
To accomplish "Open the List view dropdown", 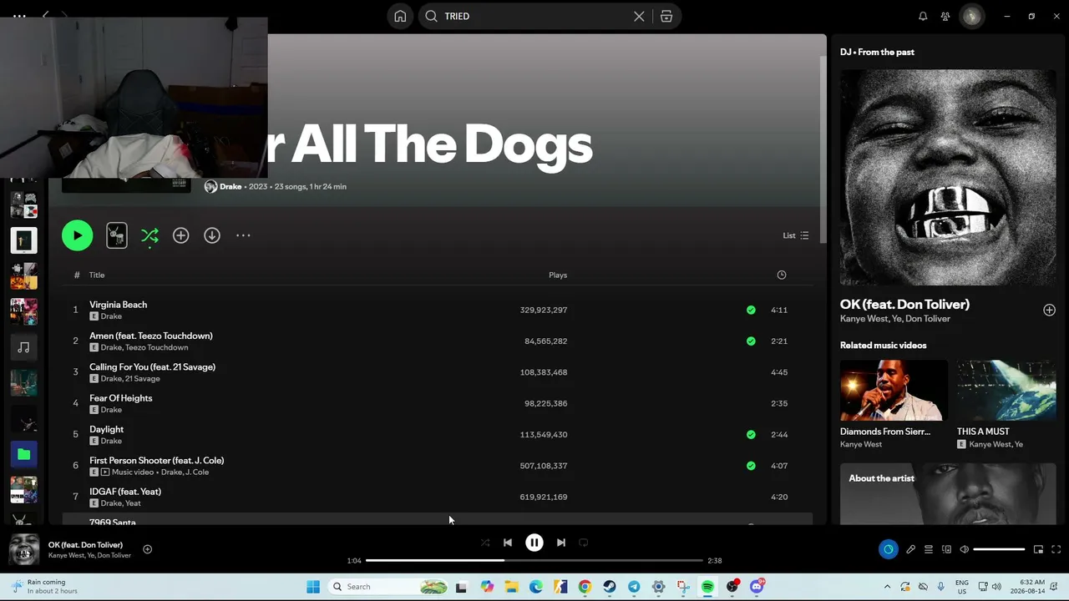I will 795,235.
